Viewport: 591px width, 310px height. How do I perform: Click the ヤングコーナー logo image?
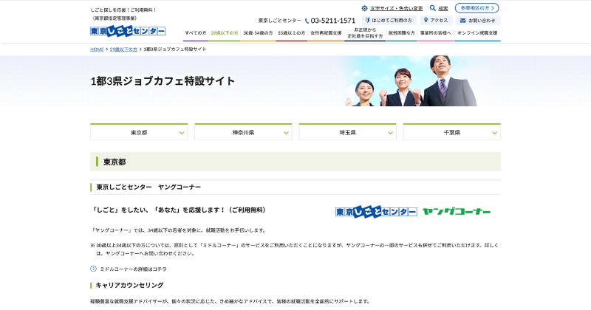(457, 212)
